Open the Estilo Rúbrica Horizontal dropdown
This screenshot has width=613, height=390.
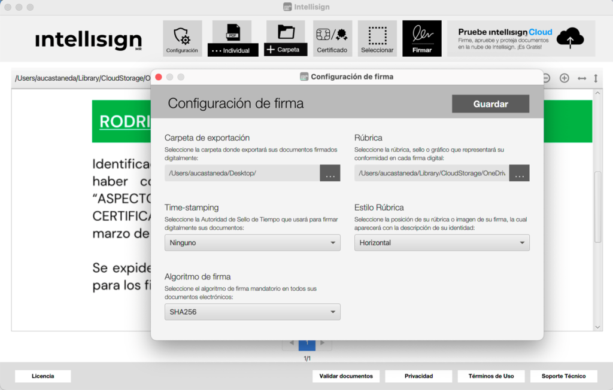coord(442,243)
